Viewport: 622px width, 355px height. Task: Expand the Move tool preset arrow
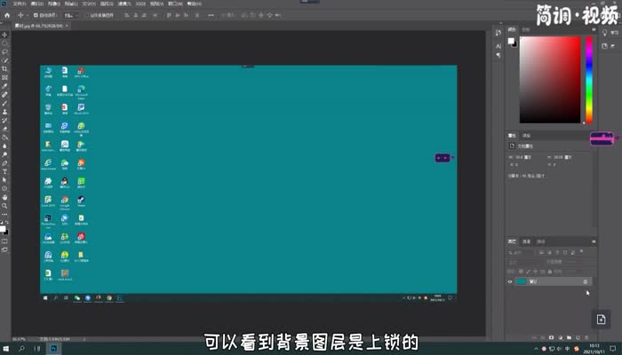point(27,15)
